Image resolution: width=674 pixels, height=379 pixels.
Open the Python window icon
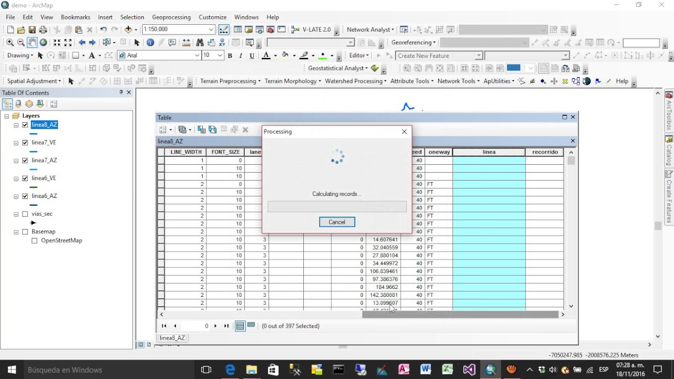pos(282,30)
